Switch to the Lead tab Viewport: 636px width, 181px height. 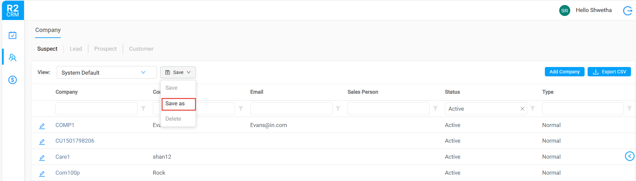pos(76,49)
